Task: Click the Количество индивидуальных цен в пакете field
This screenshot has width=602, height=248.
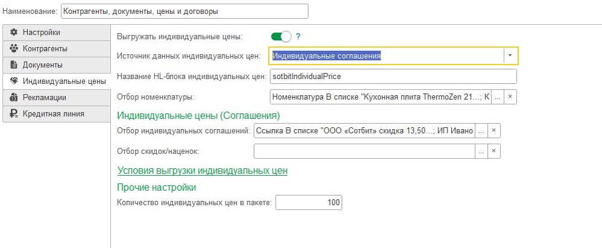Action: (309, 202)
